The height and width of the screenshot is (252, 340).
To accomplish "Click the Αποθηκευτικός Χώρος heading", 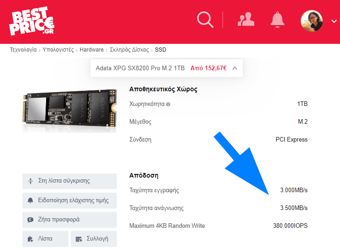I will [x=163, y=89].
